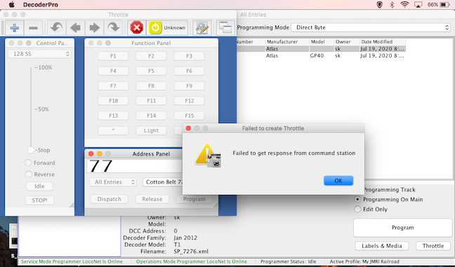Click the speed slider handle at Stop
Screen dimensions: 455x267
pos(31,150)
